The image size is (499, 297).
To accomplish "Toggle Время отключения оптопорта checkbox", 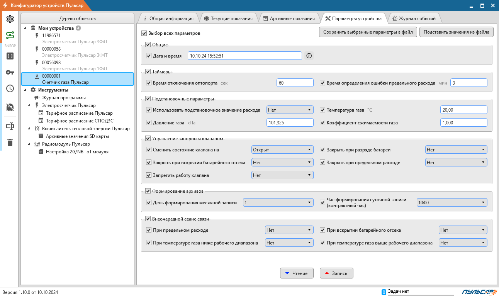I will [x=149, y=83].
